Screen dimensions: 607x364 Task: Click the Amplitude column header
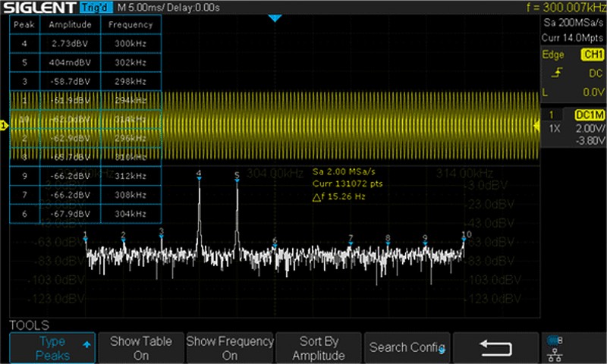70,25
